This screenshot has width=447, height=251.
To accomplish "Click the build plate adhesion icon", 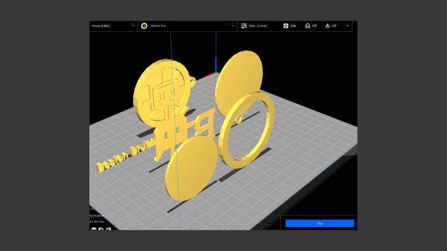I will coord(327,26).
